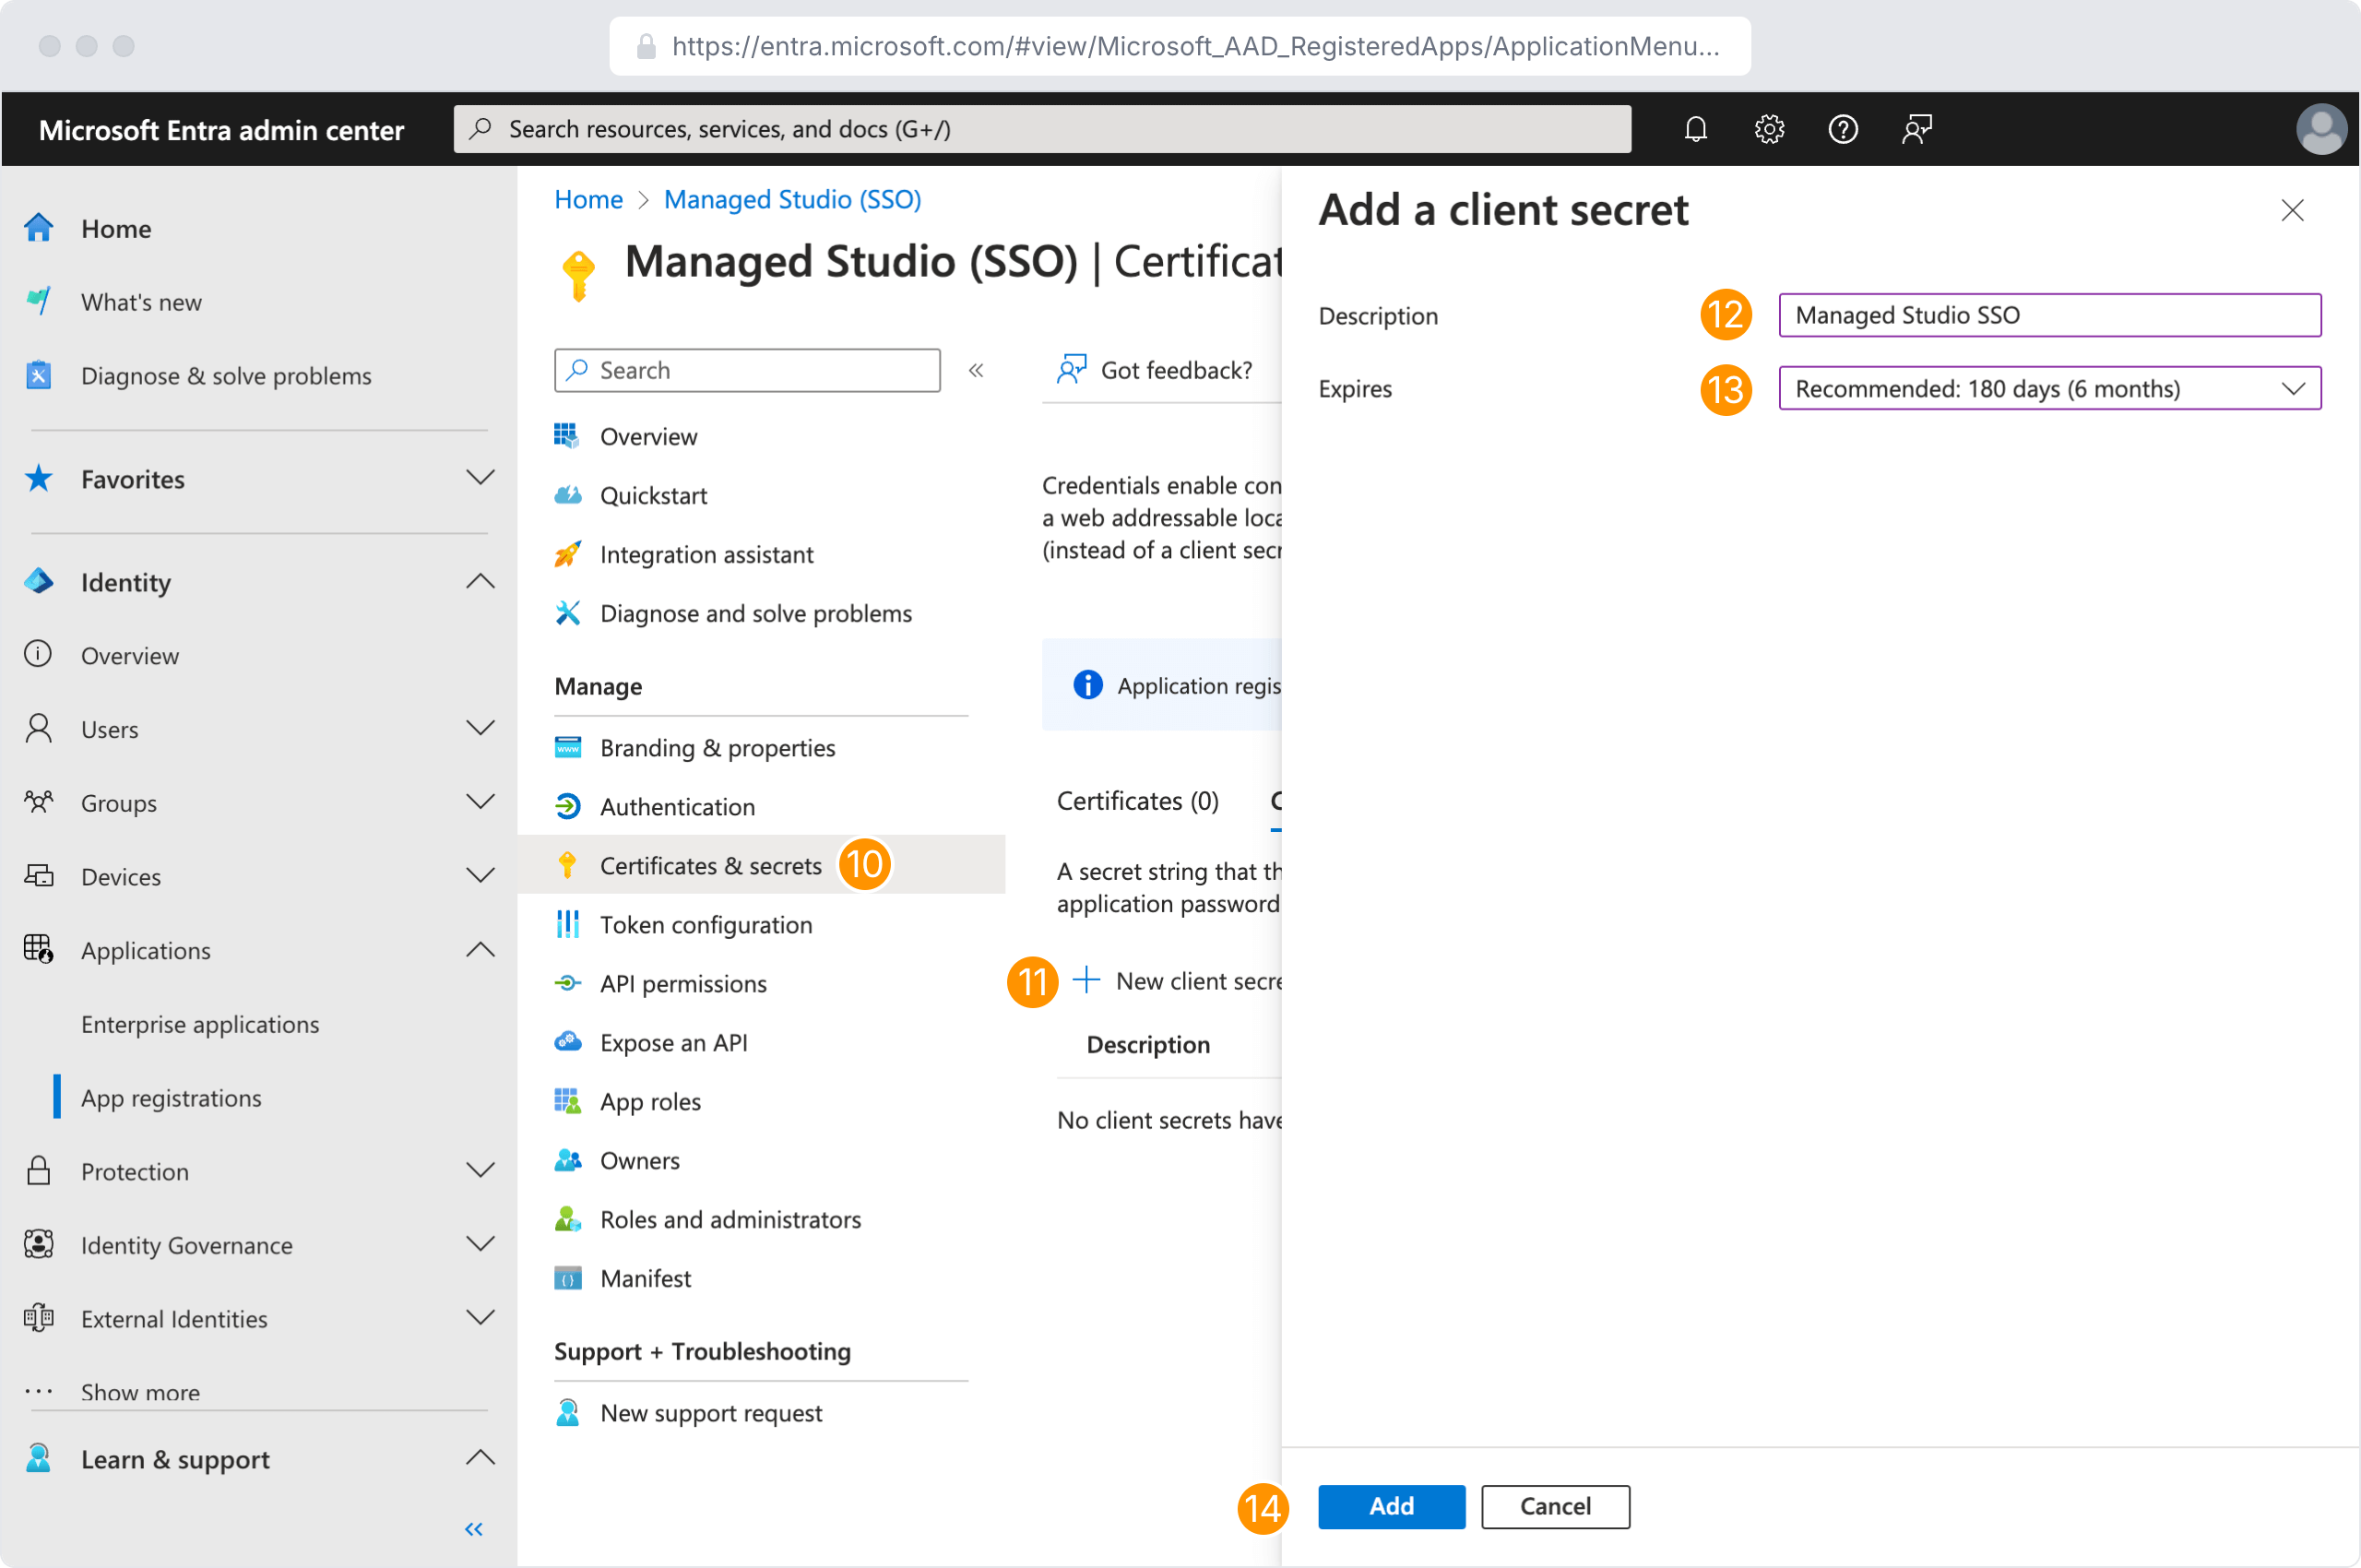Switch to the Certificates (0) tab
This screenshot has height=1568, width=2361.
pyautogui.click(x=1137, y=802)
